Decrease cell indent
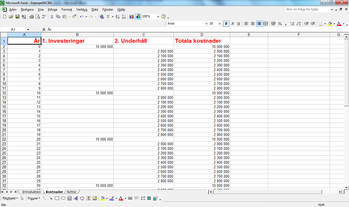349x207 pixels. [x=306, y=24]
